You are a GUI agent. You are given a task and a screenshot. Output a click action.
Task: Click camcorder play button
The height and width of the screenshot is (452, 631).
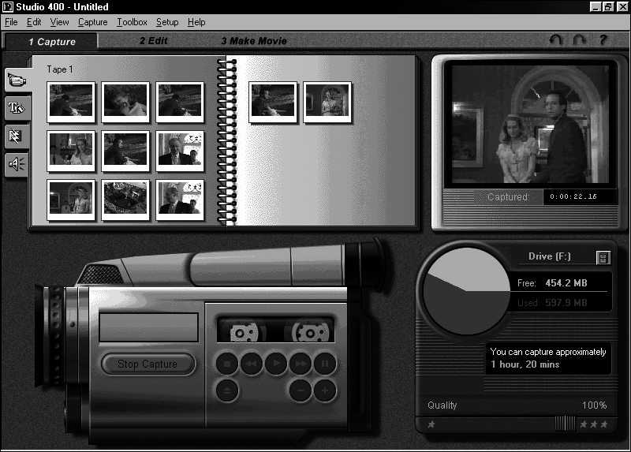point(276,364)
